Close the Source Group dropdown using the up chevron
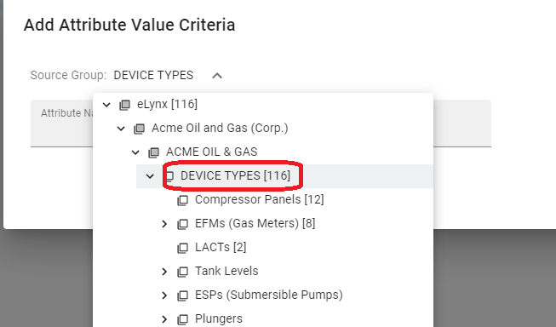This screenshot has width=556, height=327. [217, 76]
